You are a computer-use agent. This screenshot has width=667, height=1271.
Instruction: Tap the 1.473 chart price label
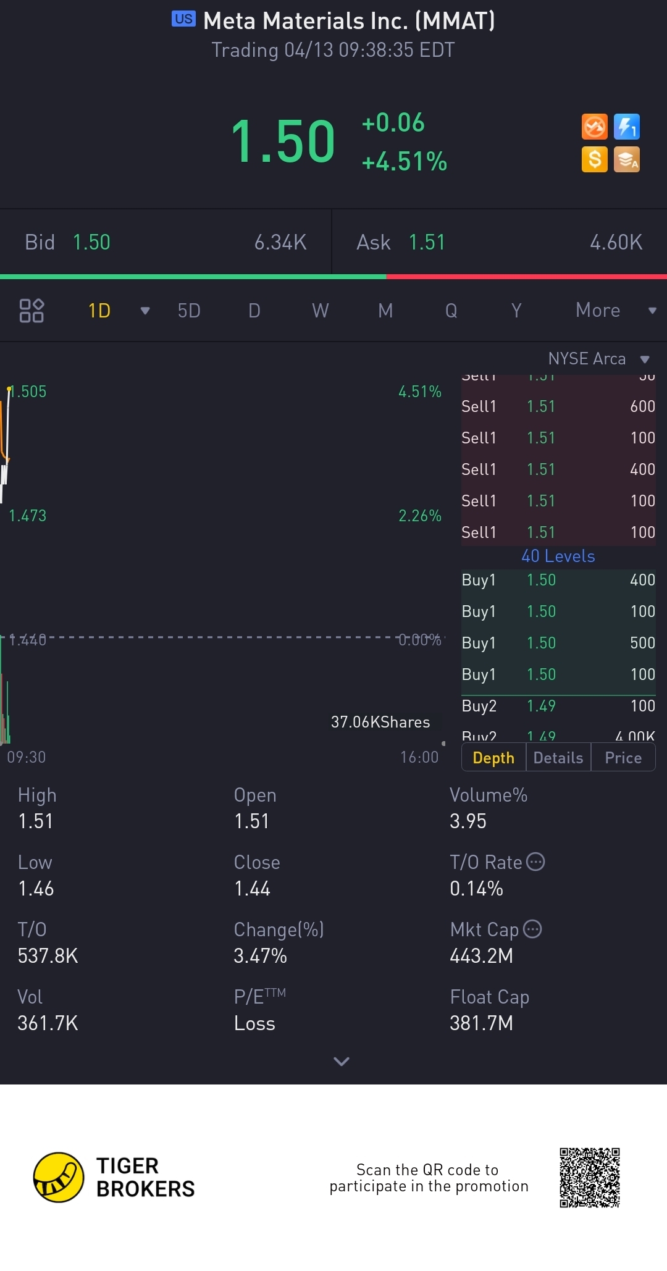(28, 516)
